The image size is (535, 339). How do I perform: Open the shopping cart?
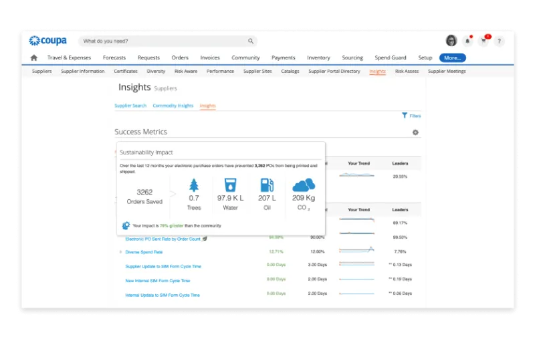coord(484,41)
